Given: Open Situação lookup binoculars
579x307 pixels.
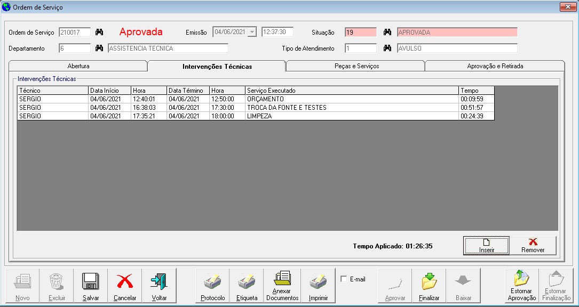Looking at the screenshot, I should point(387,33).
